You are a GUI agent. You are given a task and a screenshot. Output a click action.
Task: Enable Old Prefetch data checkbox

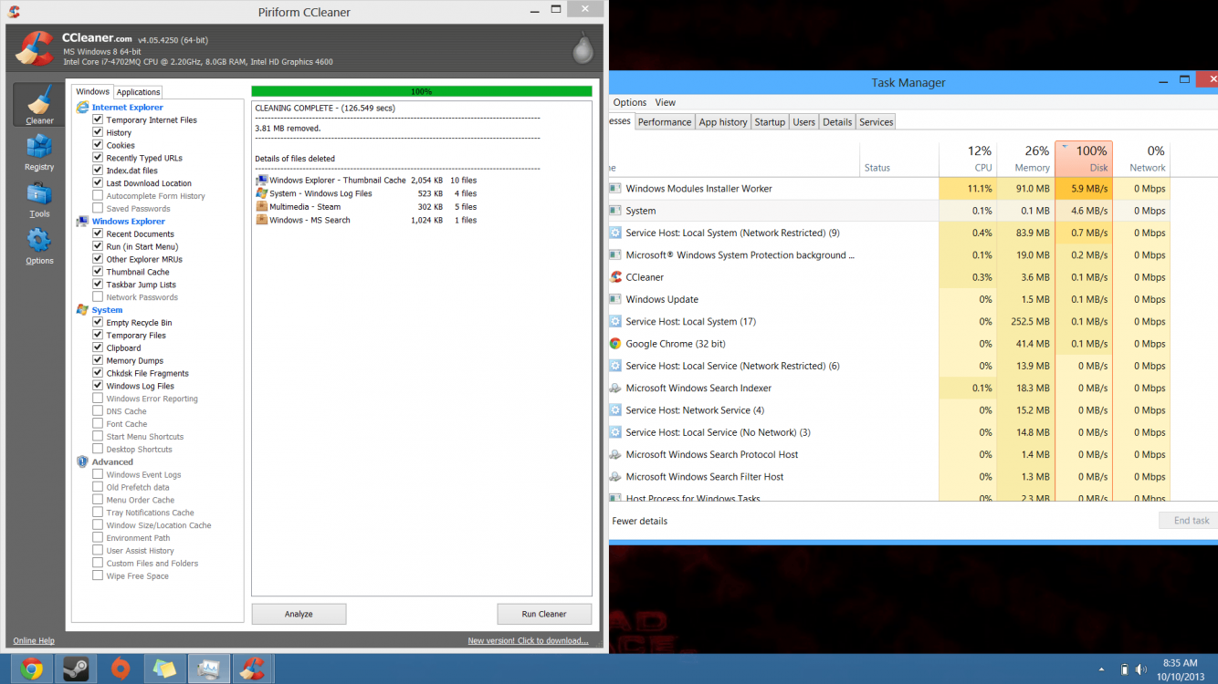[98, 487]
